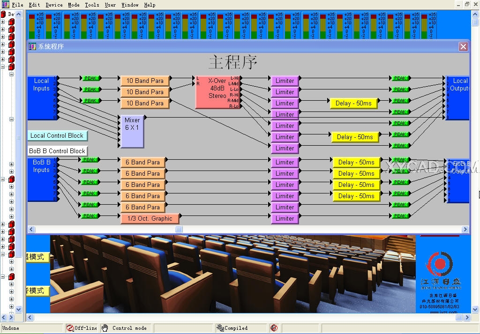Open the Help menu
480x334 pixels.
pos(150,5)
